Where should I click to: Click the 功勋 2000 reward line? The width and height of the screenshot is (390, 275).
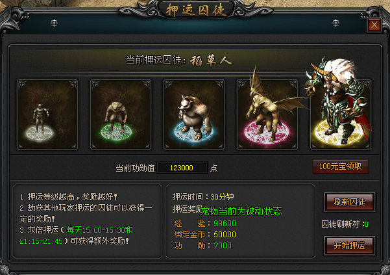click(203, 246)
